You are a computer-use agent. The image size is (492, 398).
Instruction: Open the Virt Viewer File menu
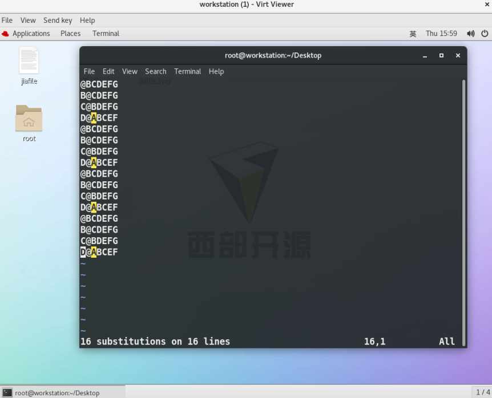[x=7, y=21]
